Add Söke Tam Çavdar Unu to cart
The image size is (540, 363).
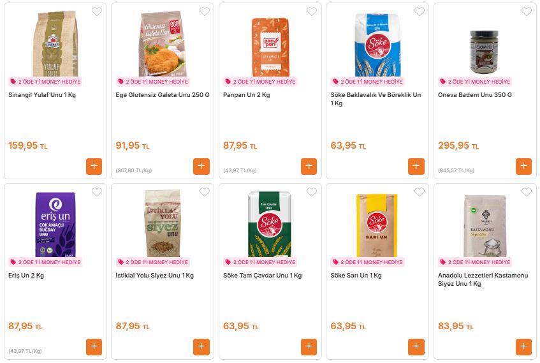[309, 347]
